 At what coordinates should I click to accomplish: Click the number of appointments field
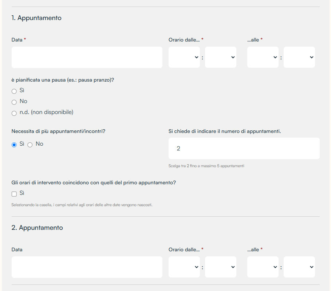[244, 149]
